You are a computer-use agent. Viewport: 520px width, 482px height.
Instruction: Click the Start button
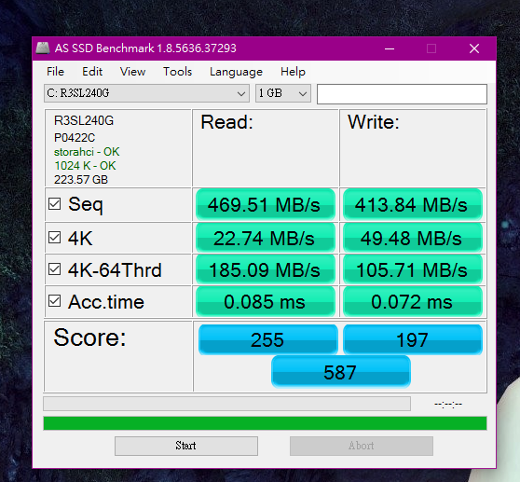point(186,446)
